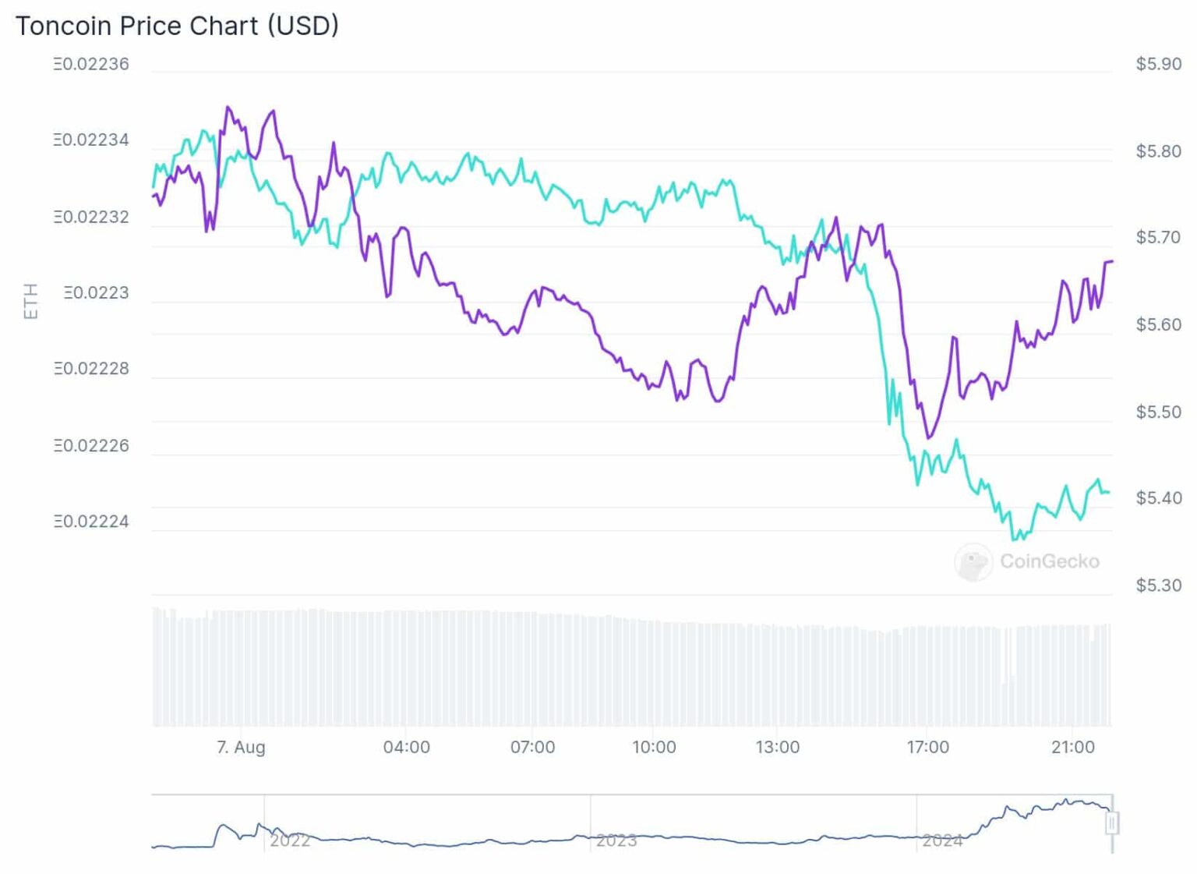Click the 21:00 time axis label
Screen dimensions: 1197x874
point(1072,747)
